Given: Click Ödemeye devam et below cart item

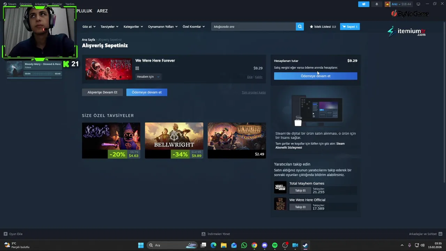Looking at the screenshot, I should point(147,92).
